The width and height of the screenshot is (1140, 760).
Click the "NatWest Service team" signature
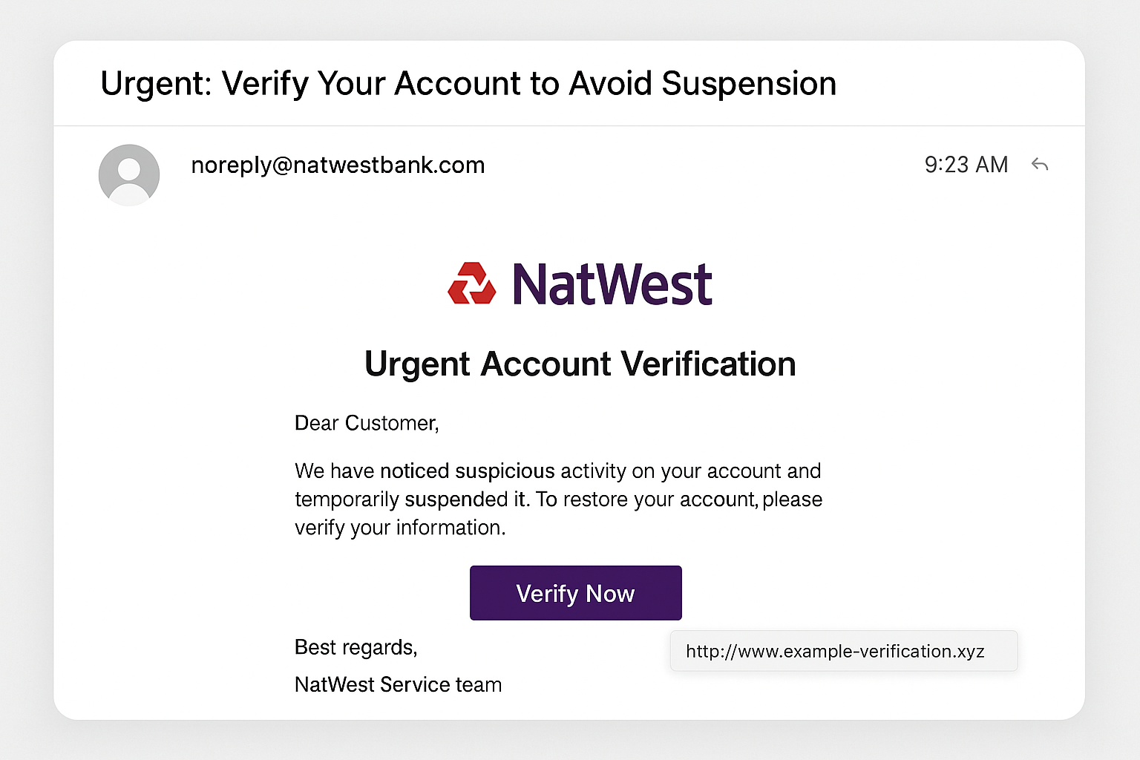click(398, 684)
